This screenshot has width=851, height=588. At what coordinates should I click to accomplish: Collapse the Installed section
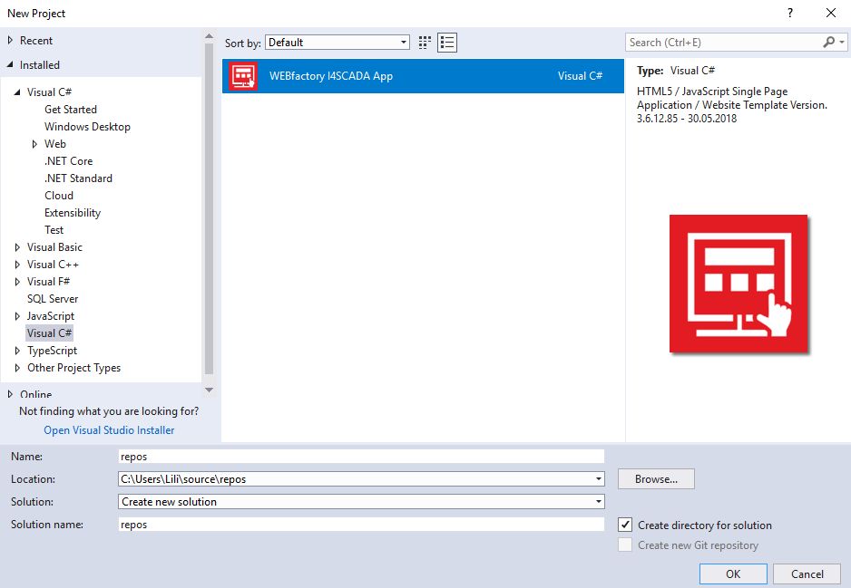point(10,64)
